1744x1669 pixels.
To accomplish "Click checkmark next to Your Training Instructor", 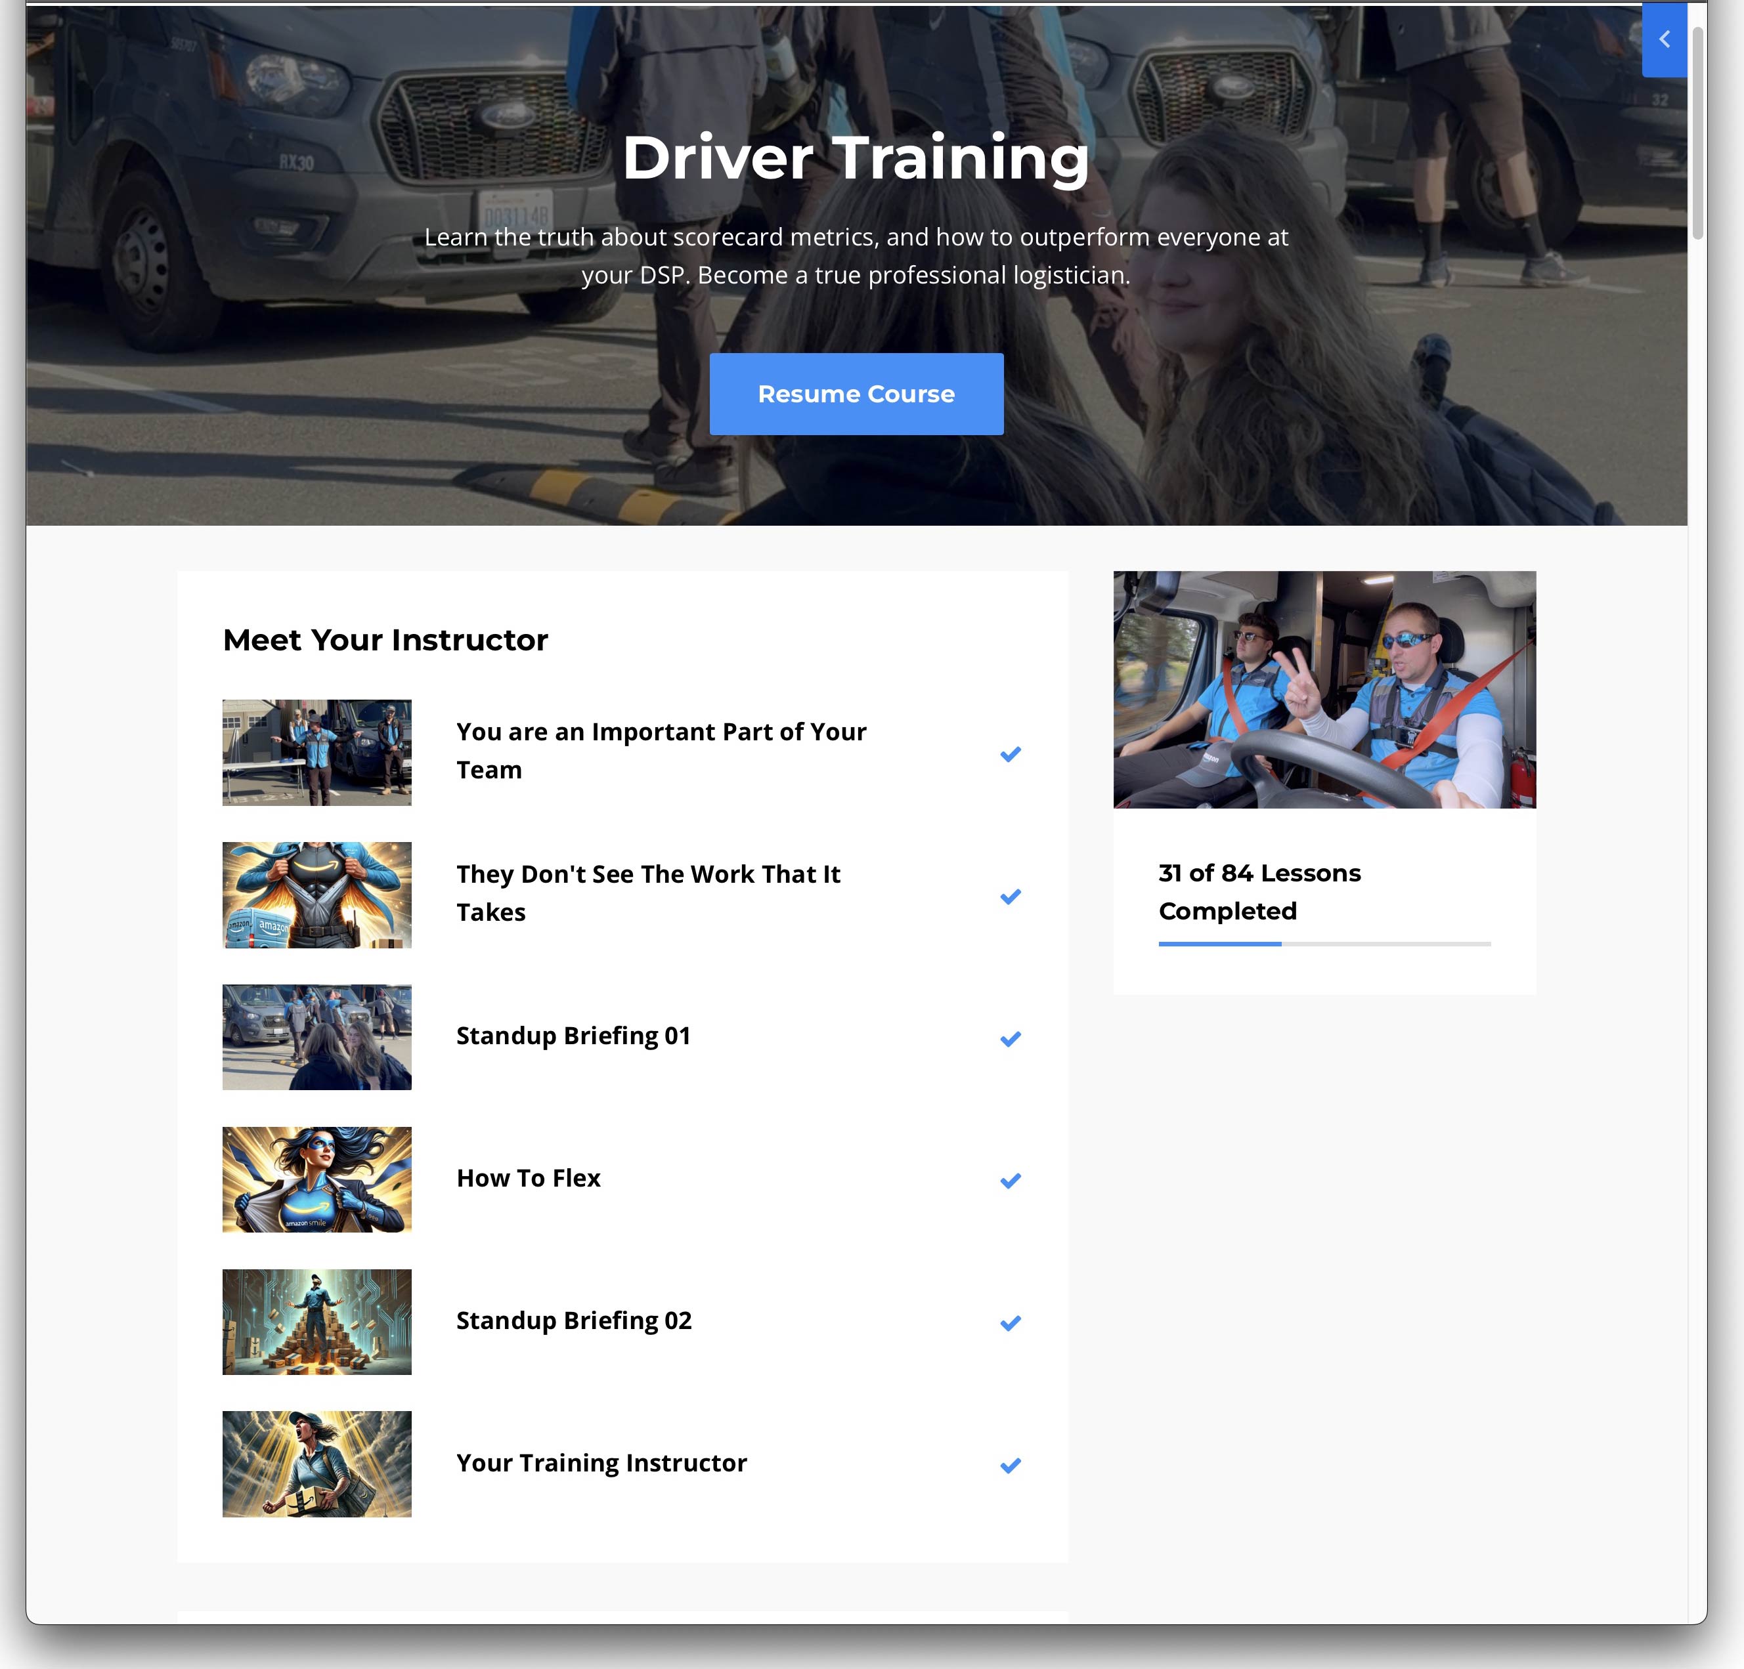I will [1010, 1466].
